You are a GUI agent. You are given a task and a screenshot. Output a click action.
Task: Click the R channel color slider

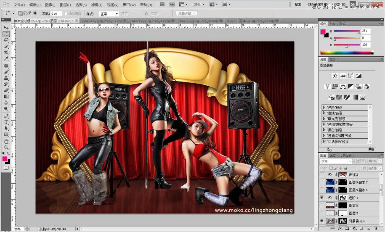(x=347, y=32)
